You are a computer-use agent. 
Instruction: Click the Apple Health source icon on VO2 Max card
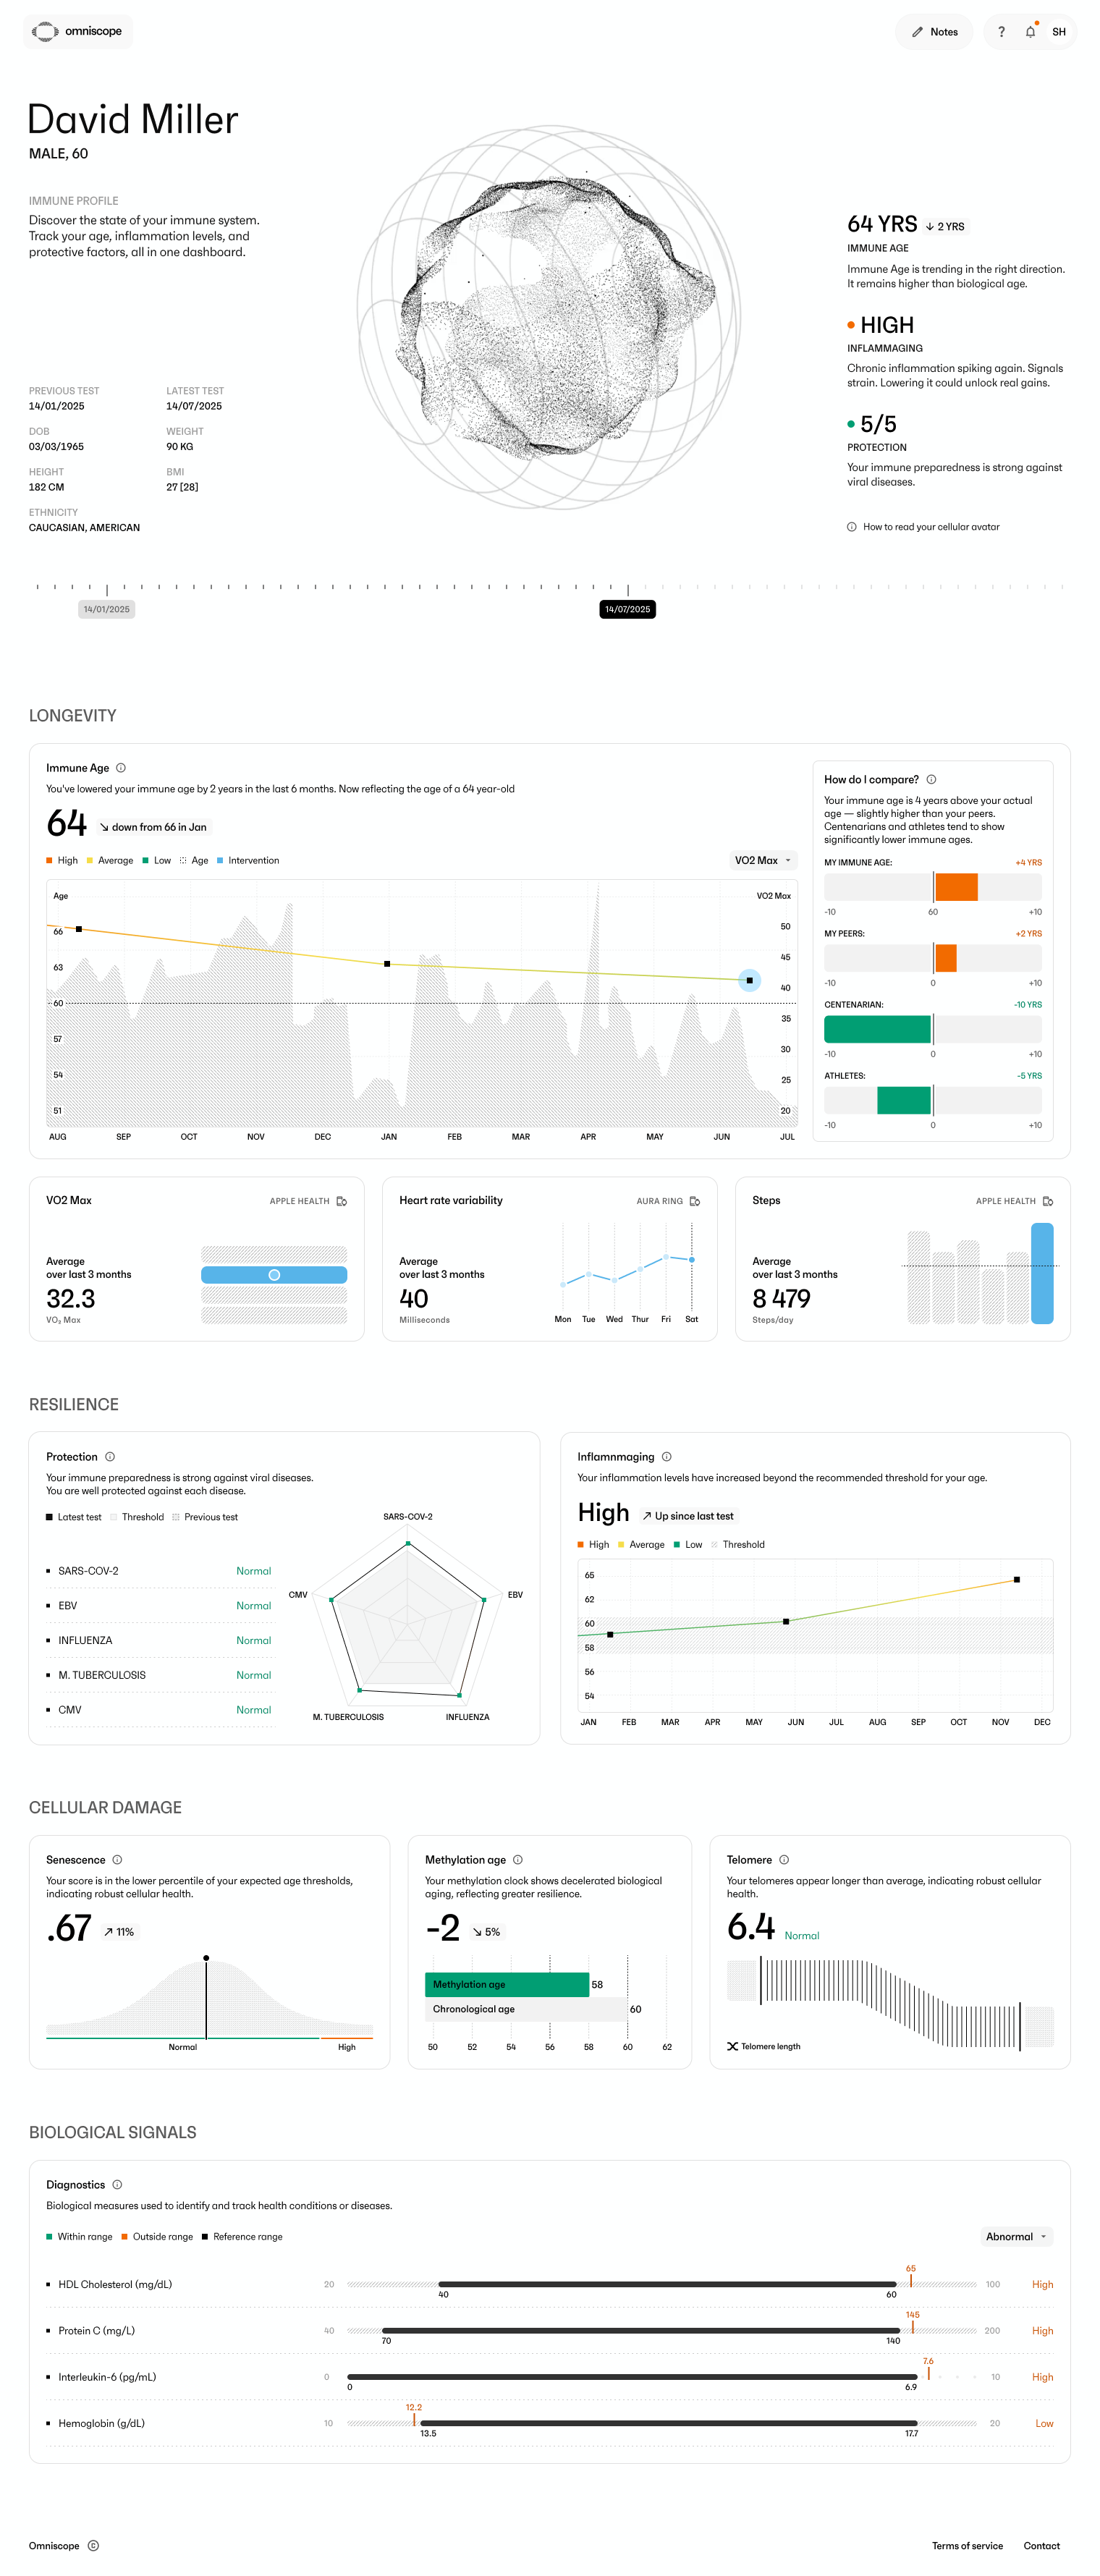pos(342,1201)
